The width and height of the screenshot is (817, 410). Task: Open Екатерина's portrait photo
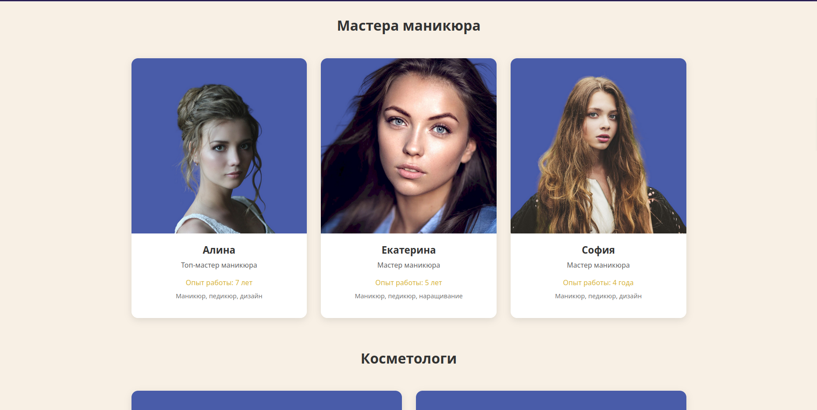click(x=408, y=146)
